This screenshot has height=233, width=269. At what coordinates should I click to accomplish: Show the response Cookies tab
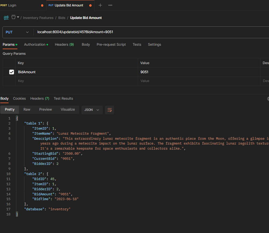pos(20,99)
